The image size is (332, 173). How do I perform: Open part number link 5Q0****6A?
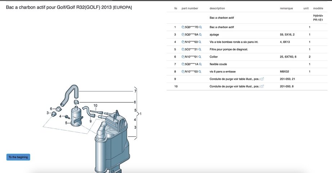point(192,35)
